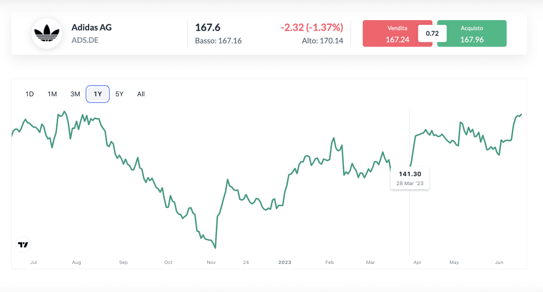Click the Jun label on time axis
Image resolution: width=543 pixels, height=292 pixels.
(499, 262)
